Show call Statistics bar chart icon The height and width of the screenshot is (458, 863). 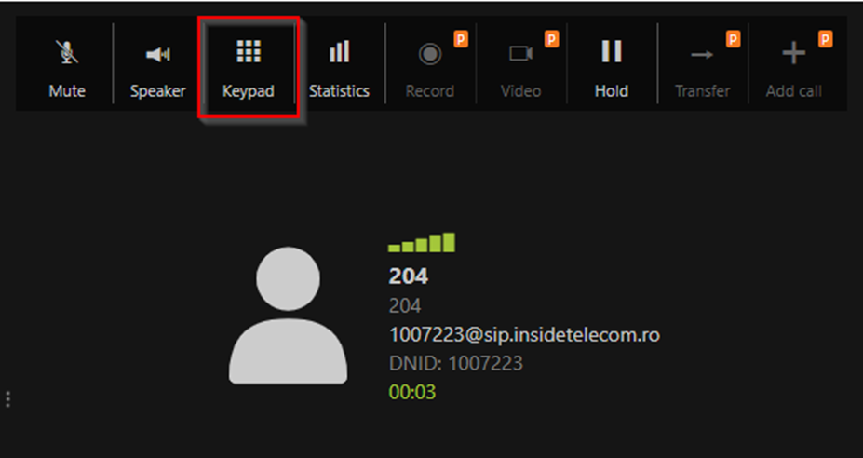click(x=339, y=52)
